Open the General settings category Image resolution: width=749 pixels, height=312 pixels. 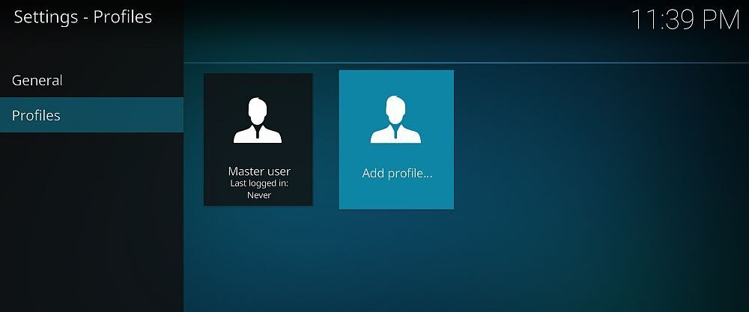[x=91, y=80]
